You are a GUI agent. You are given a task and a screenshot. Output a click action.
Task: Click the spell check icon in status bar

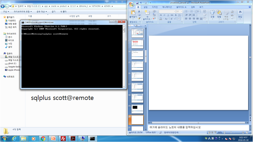(x=160, y=132)
